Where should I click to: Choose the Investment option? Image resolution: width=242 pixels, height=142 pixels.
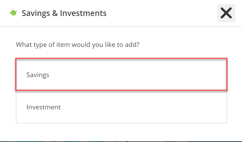click(121, 107)
